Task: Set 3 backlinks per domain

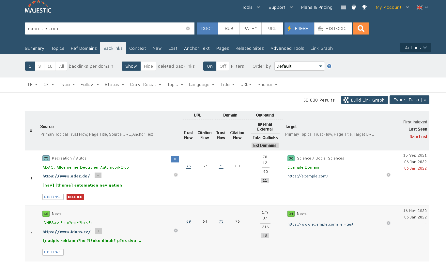Action: point(39,66)
